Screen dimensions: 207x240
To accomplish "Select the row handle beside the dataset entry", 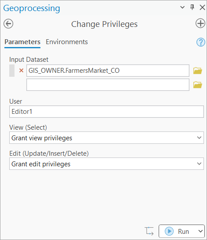I will click(x=12, y=71).
